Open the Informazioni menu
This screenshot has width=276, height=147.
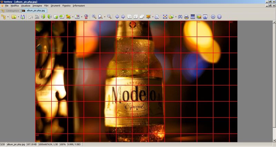(x=79, y=6)
